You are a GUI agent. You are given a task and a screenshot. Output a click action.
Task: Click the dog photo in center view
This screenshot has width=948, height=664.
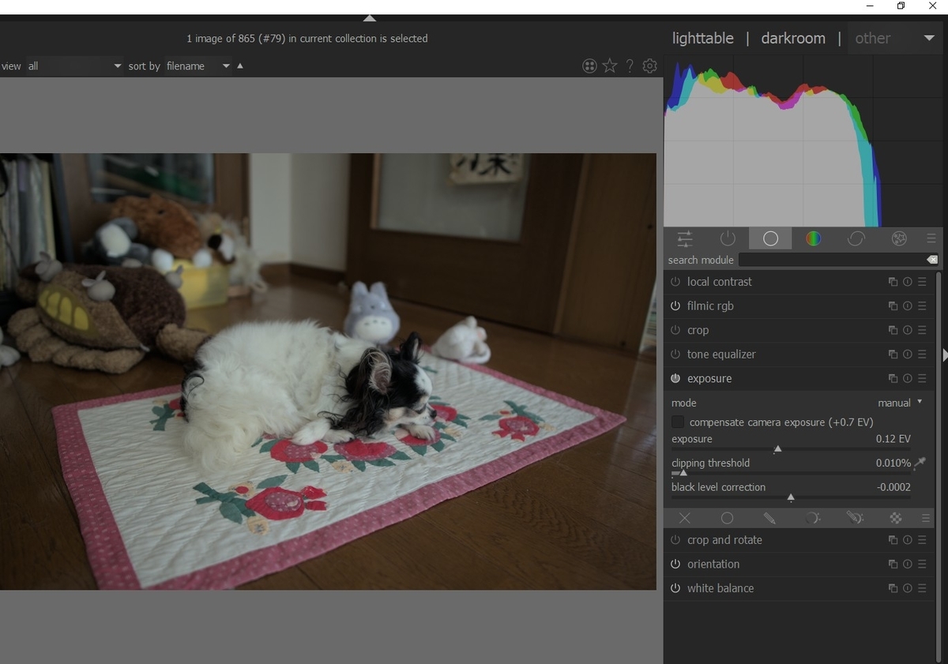tap(328, 371)
